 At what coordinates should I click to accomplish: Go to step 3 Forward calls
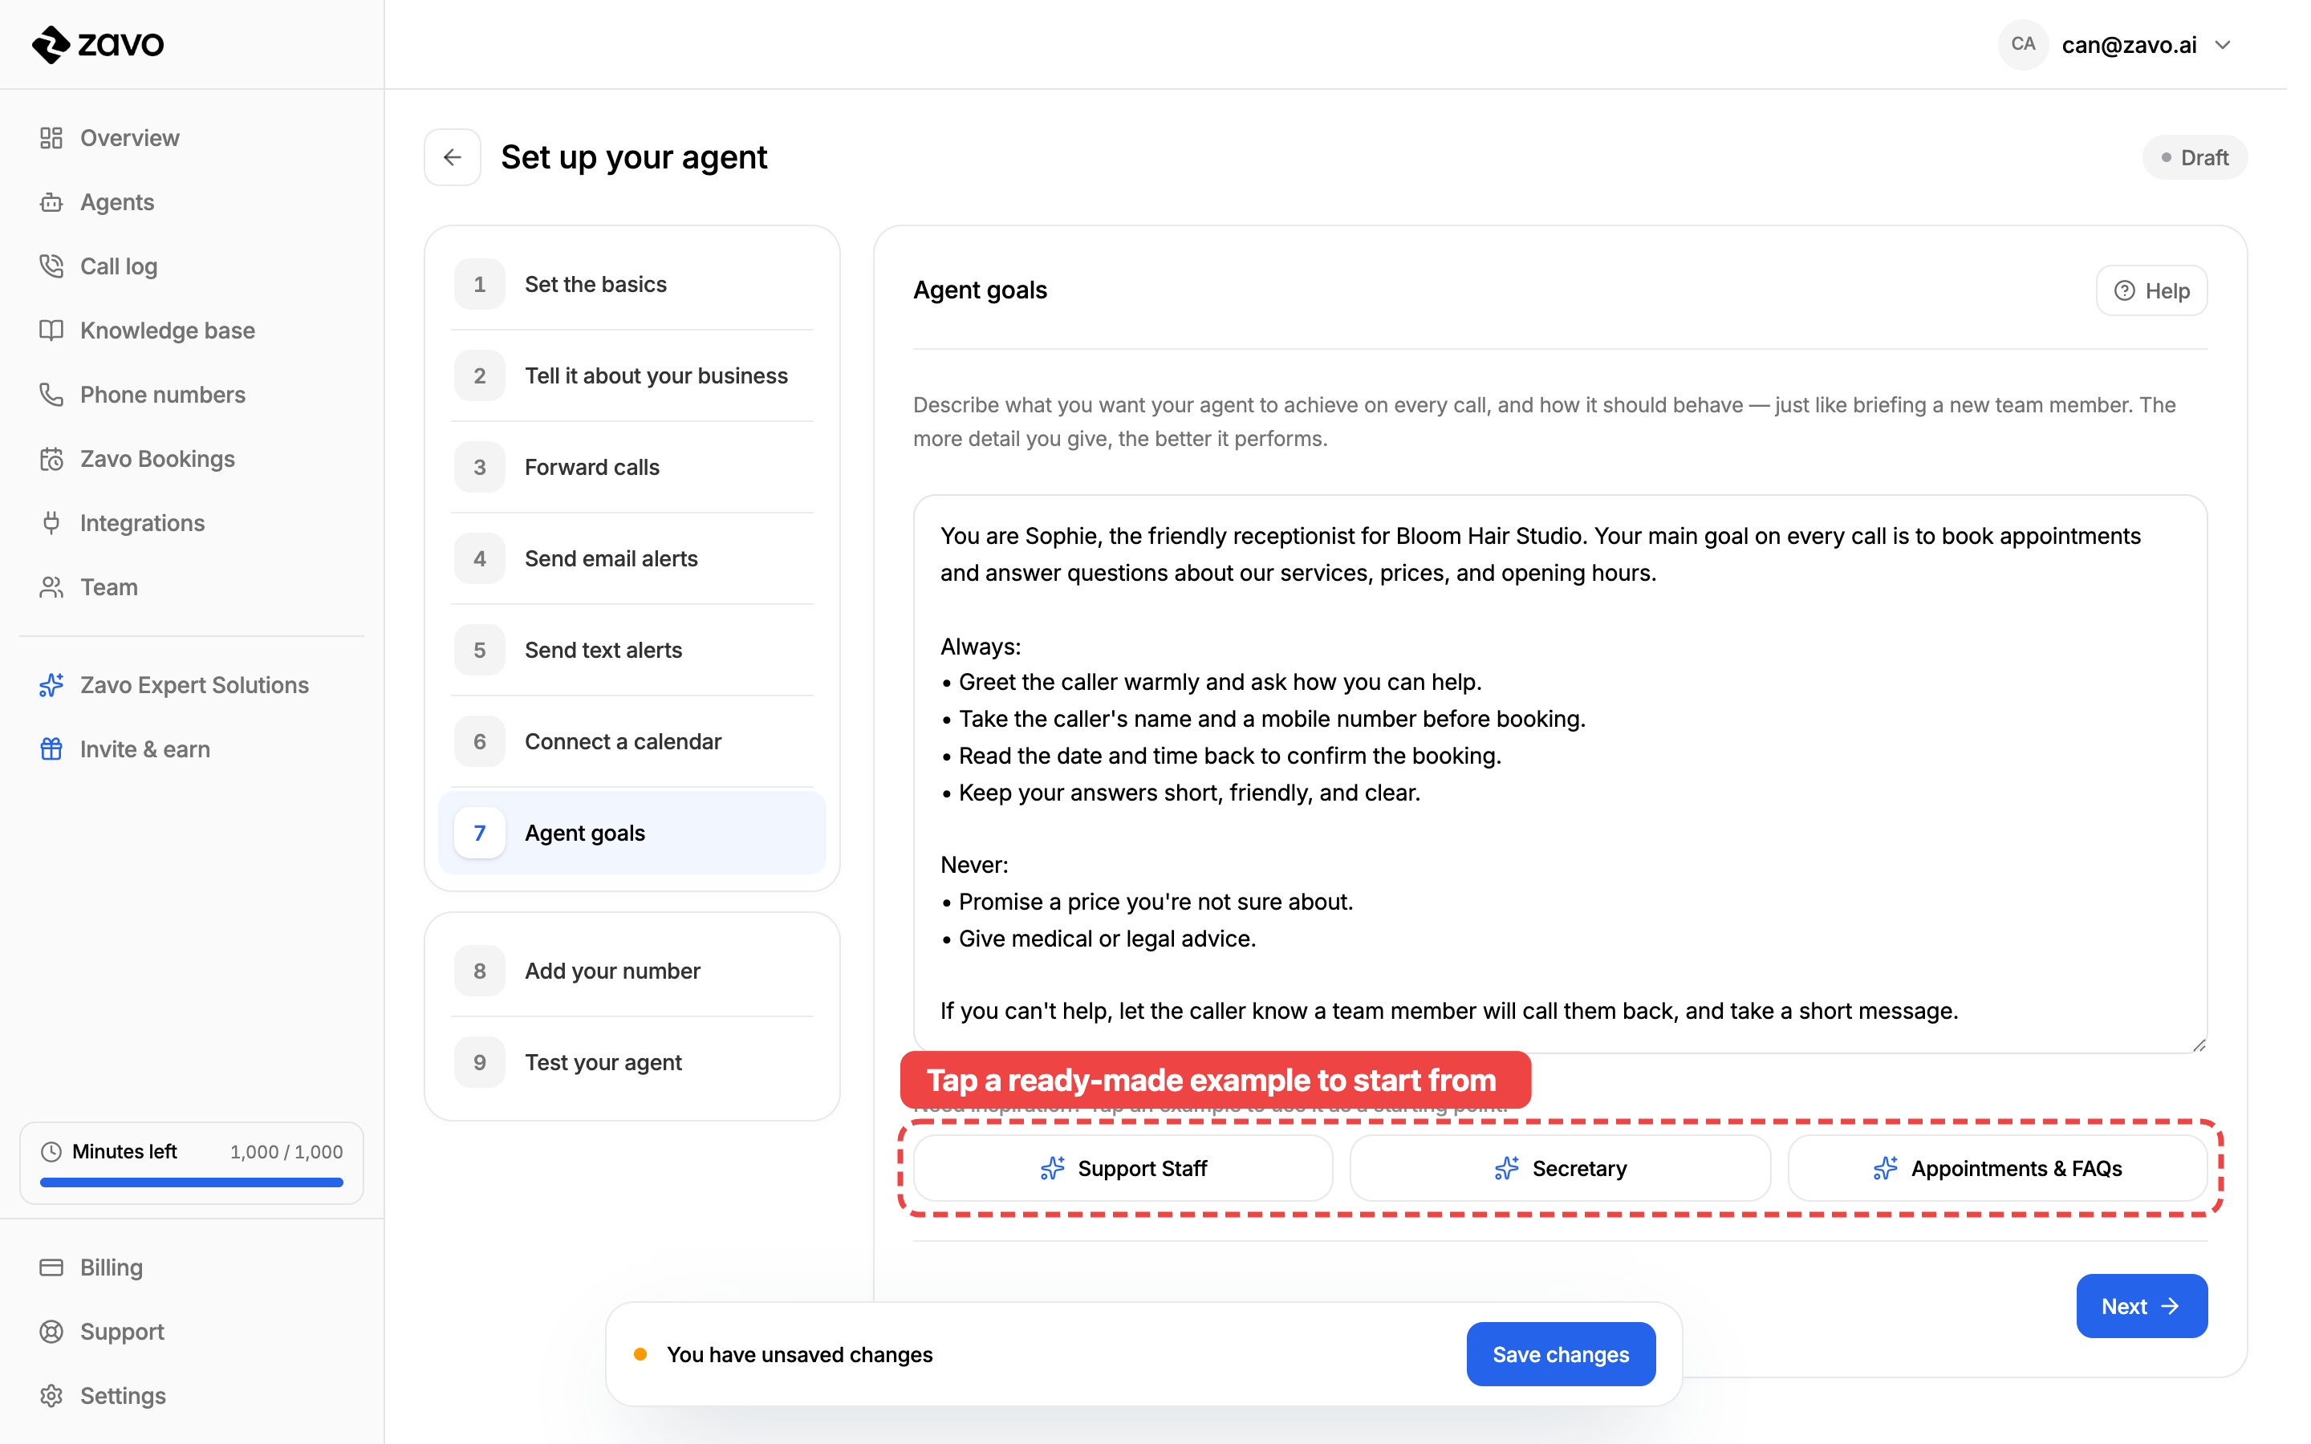tap(632, 467)
